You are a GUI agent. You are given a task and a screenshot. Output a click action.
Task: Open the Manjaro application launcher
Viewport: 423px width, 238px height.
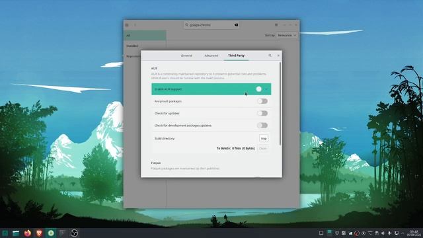(x=5, y=233)
